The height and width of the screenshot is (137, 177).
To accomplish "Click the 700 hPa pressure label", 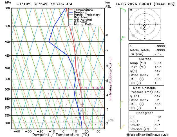I will [8, 107].
